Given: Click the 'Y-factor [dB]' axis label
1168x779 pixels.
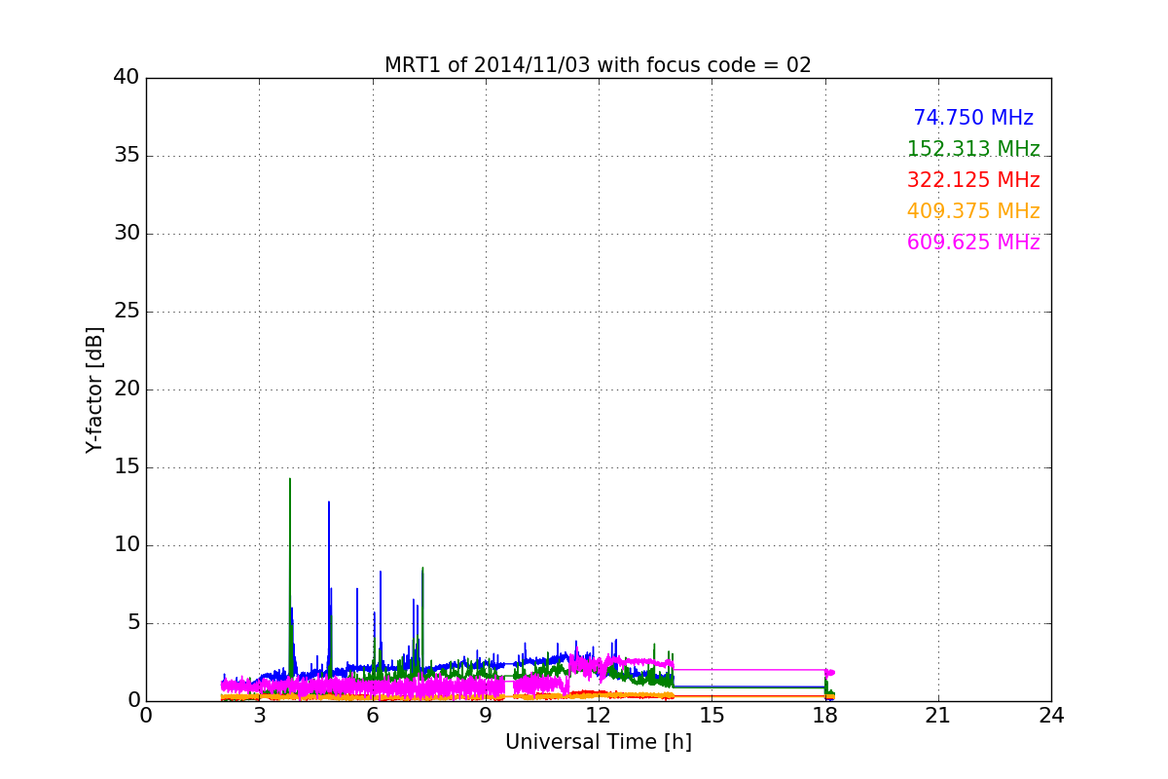Looking at the screenshot, I should tap(94, 389).
